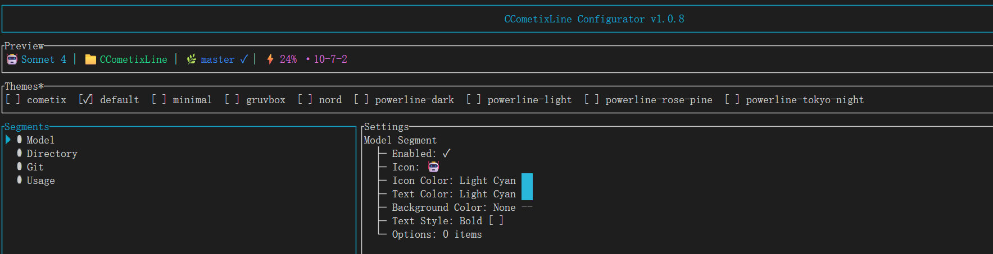Click the folder icon before CCometixLine
The image size is (993, 254).
90,59
